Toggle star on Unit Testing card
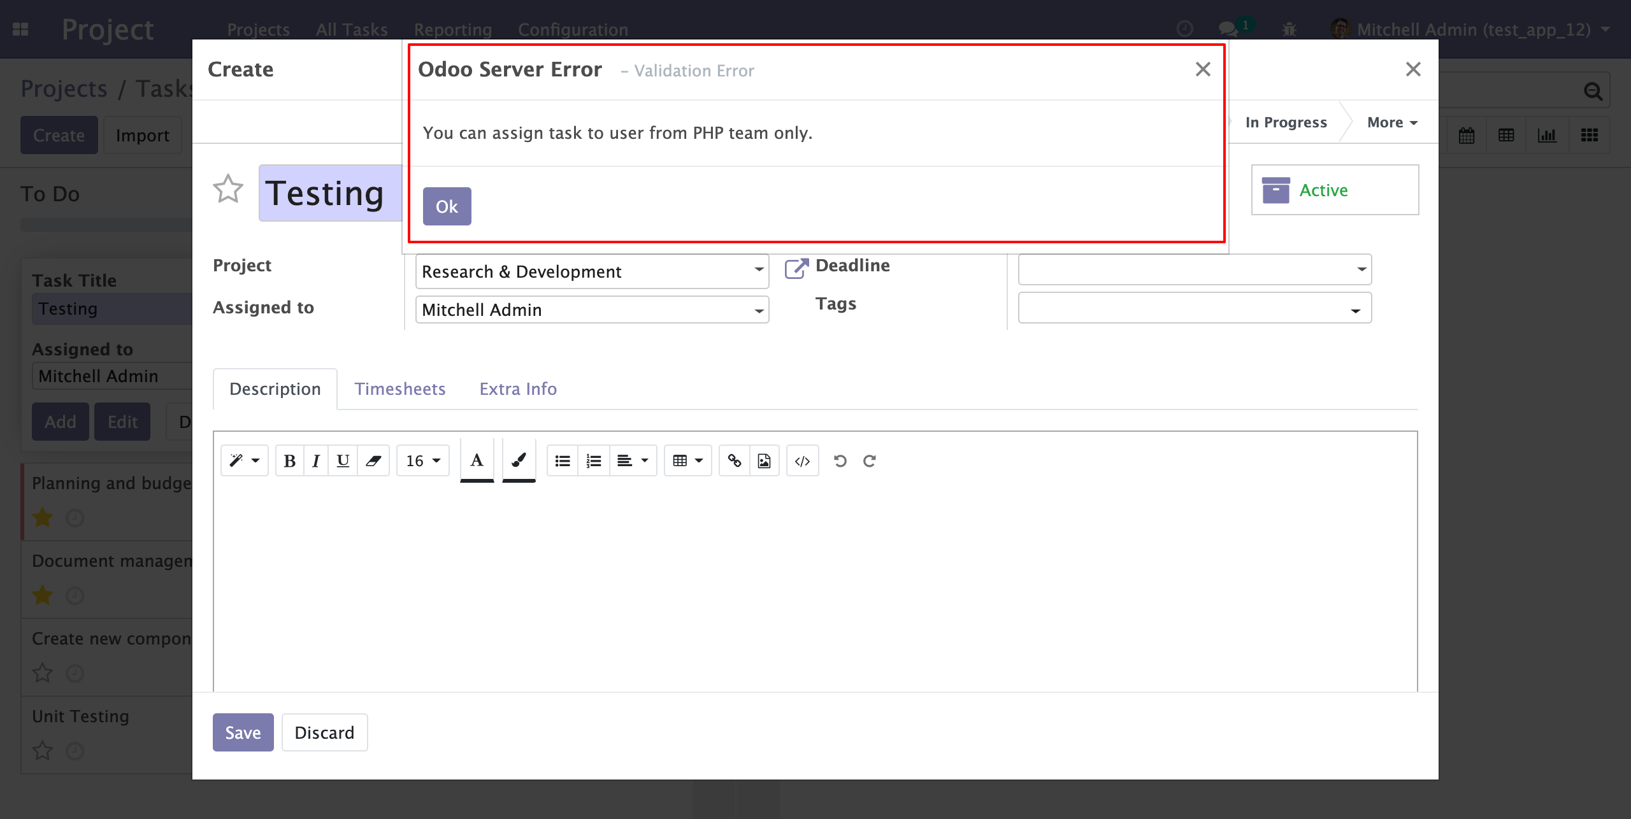 click(43, 751)
